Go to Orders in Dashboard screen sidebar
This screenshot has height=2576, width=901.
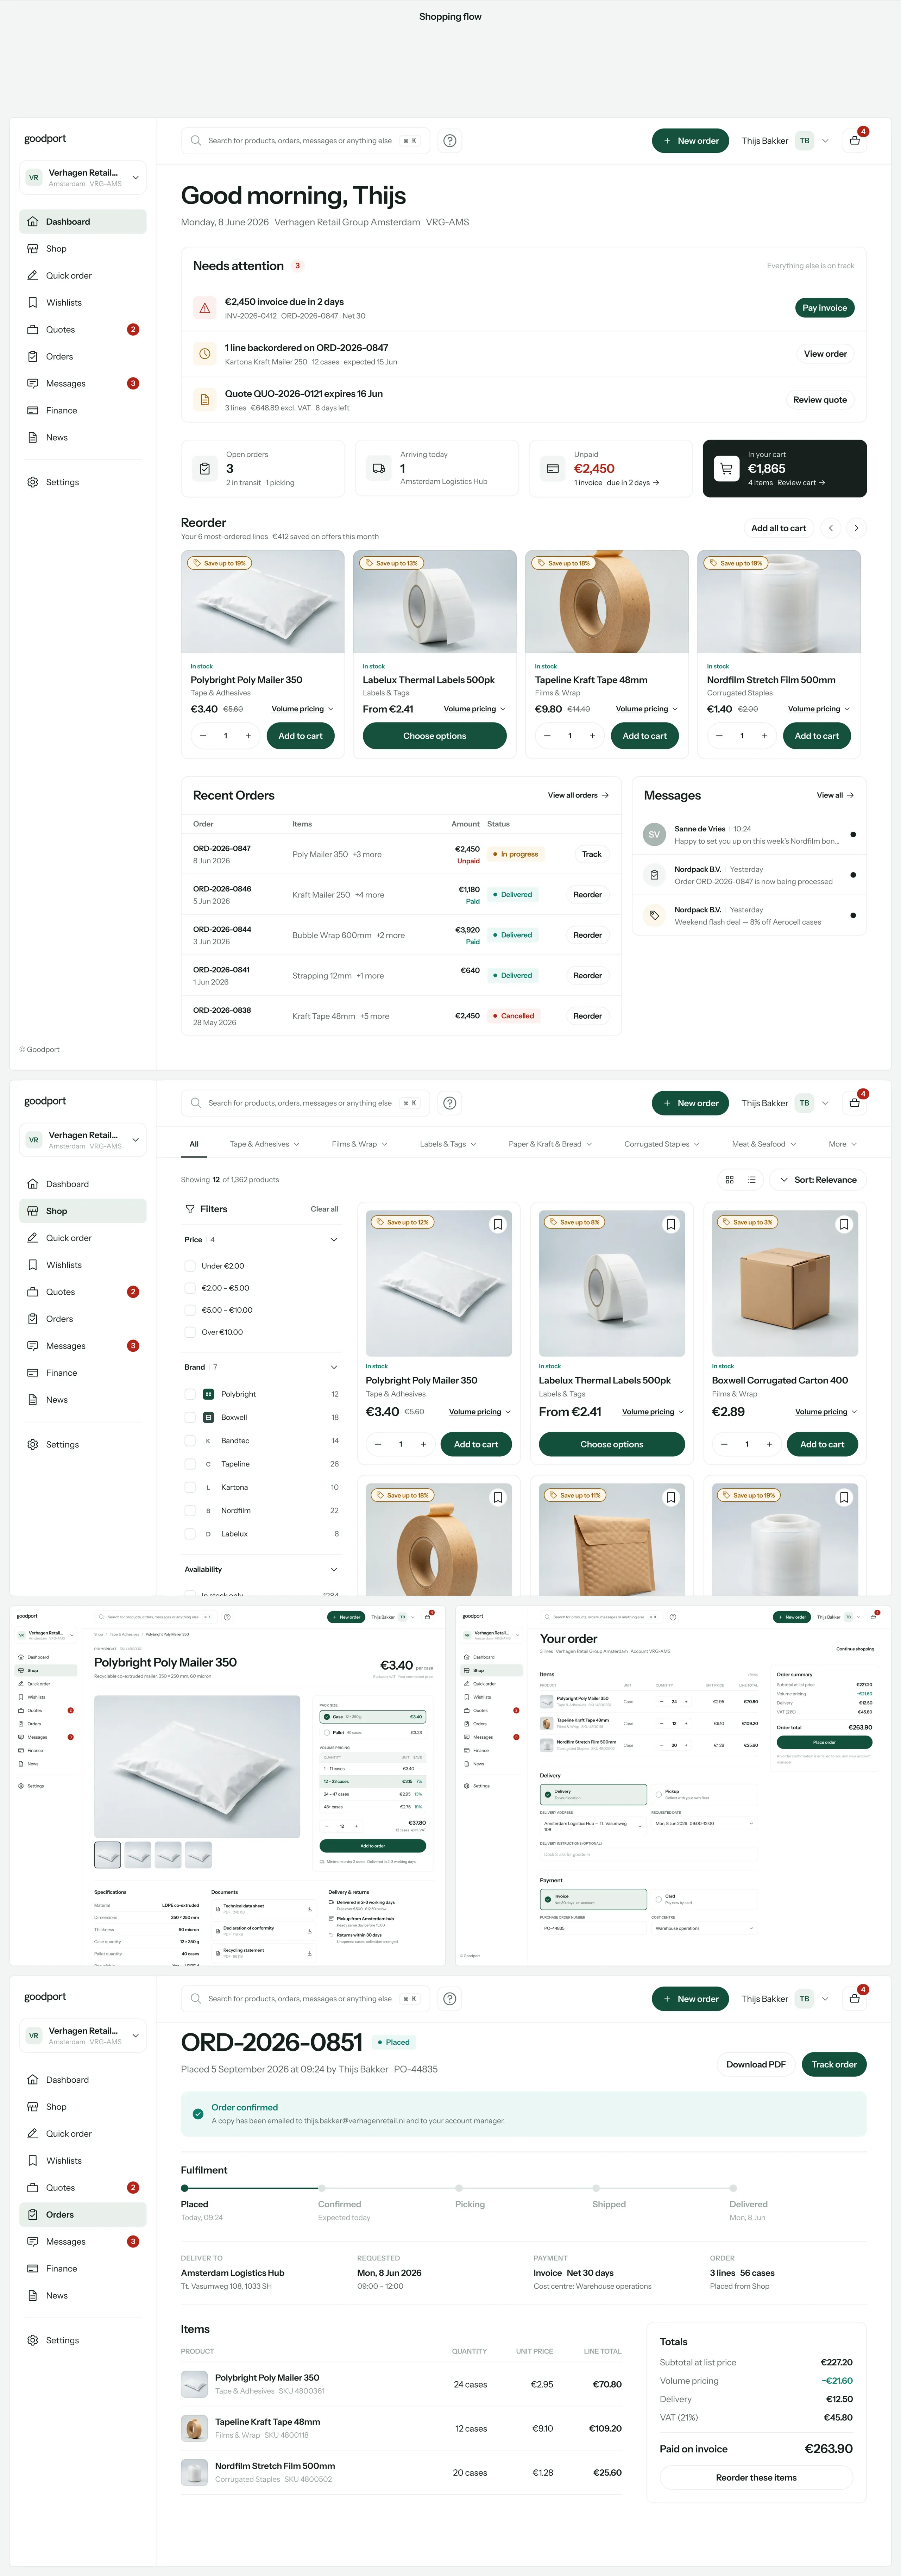83,357
